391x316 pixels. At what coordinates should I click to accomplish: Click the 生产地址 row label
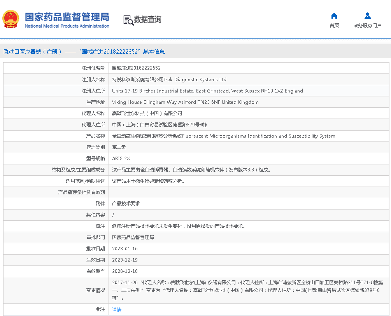click(x=95, y=102)
